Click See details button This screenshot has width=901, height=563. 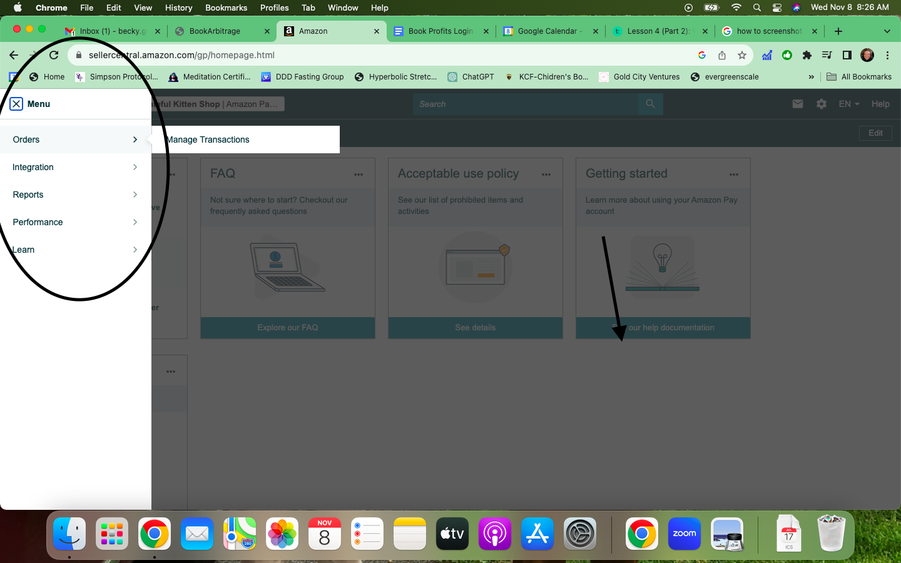click(x=476, y=328)
